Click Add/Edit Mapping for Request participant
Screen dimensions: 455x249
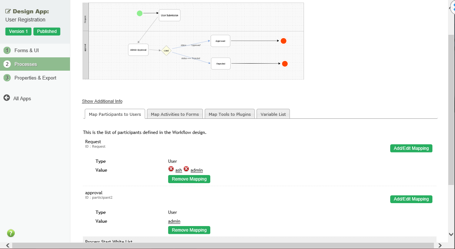[x=411, y=148]
